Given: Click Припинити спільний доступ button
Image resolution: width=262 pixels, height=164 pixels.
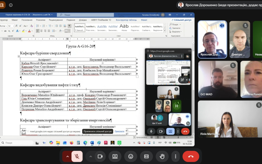Looking at the screenshot, I should pos(98,132).
